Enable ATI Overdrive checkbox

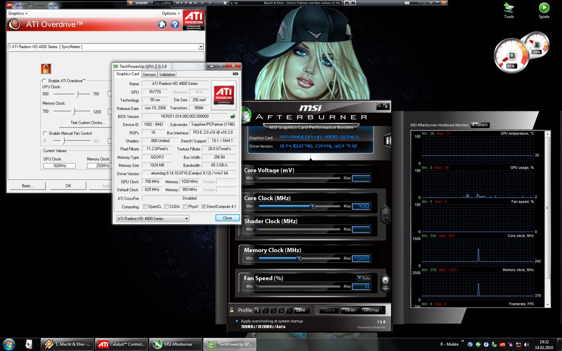pos(44,81)
